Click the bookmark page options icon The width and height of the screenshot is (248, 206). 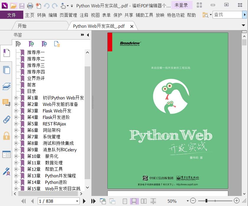point(57,44)
